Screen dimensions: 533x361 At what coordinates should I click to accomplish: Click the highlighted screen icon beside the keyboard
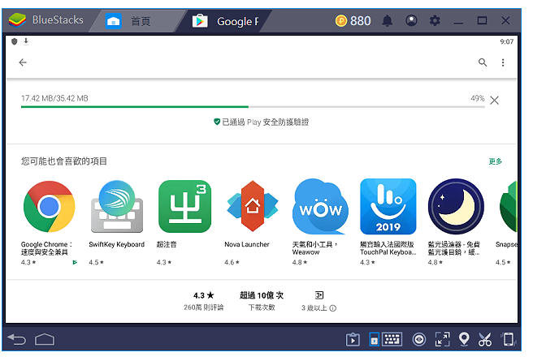tap(375, 339)
